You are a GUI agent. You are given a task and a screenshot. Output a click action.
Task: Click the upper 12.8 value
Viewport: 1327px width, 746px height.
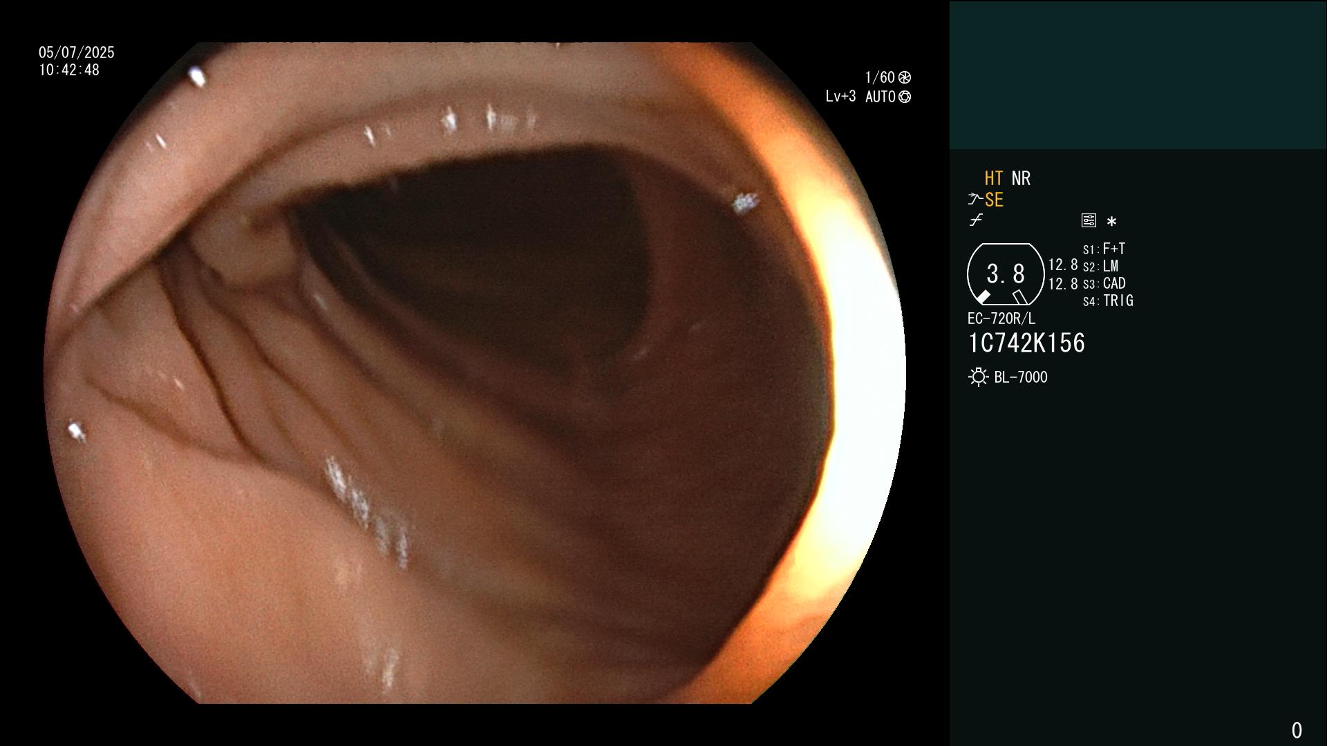1063,265
